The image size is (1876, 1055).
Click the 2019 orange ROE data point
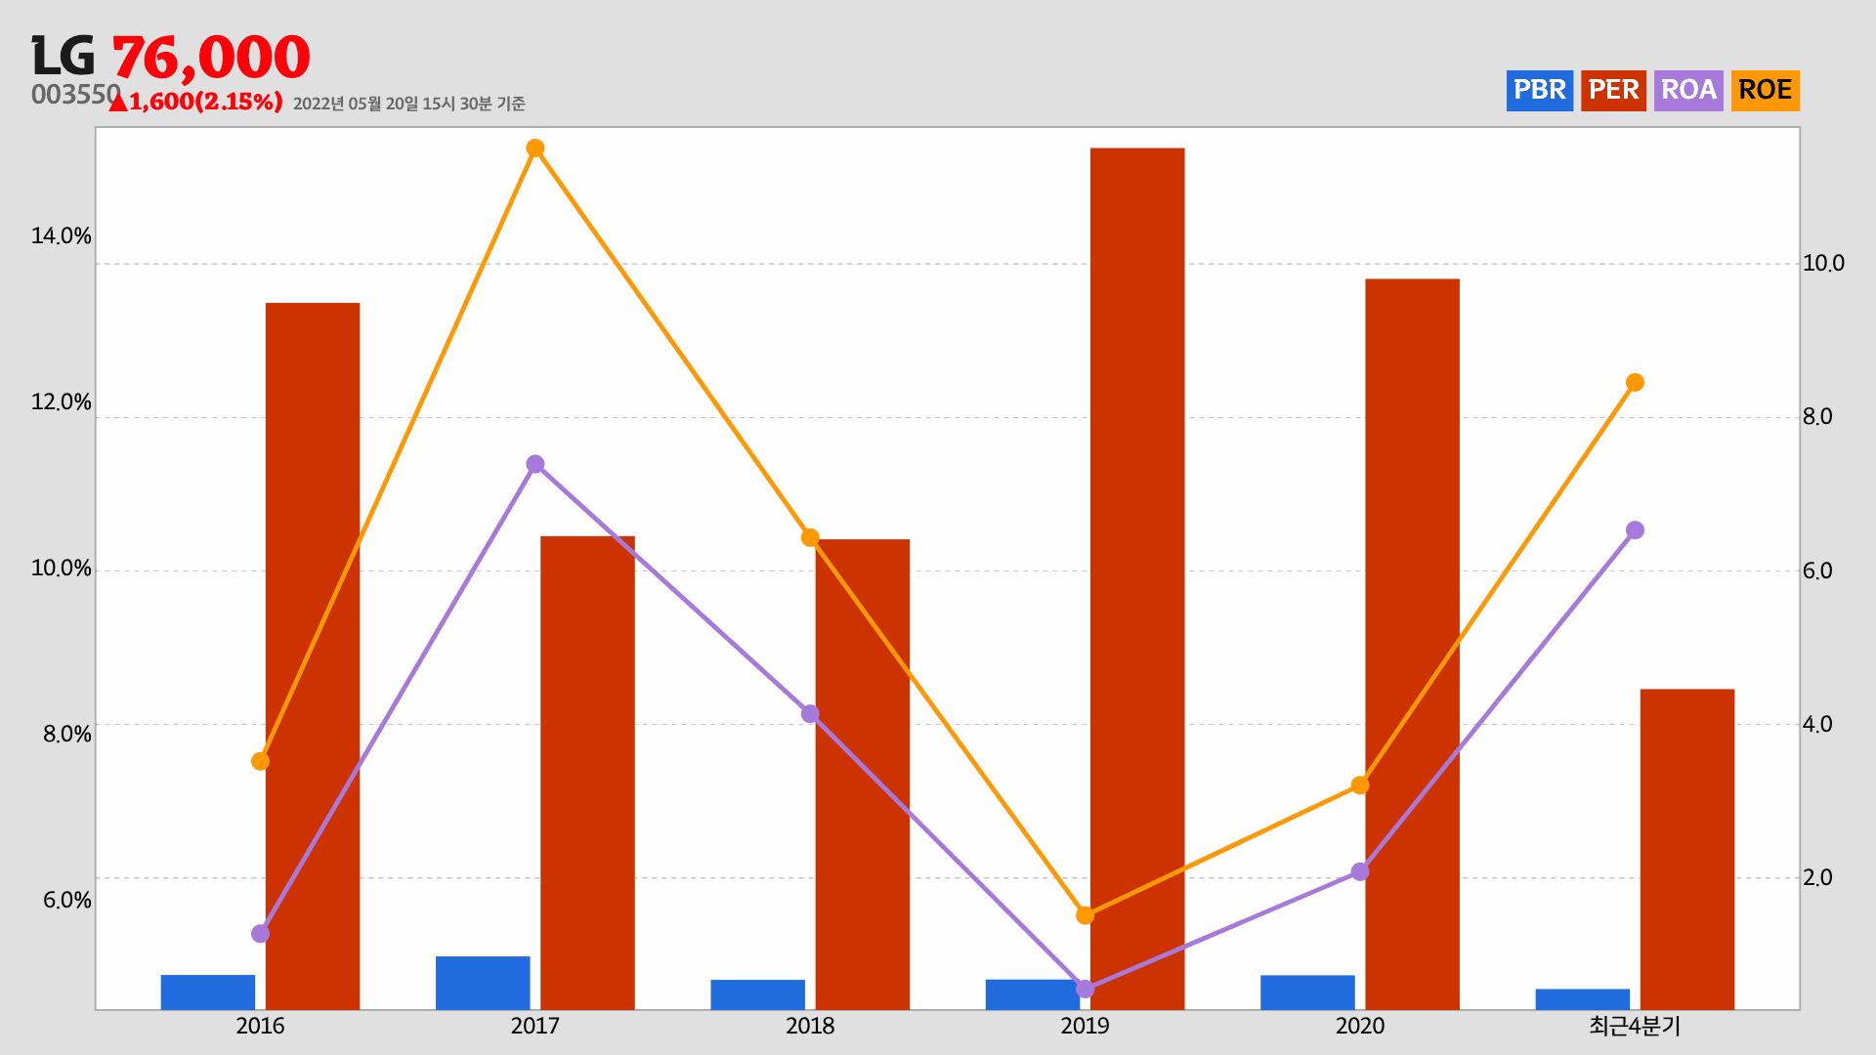pyautogui.click(x=1086, y=915)
